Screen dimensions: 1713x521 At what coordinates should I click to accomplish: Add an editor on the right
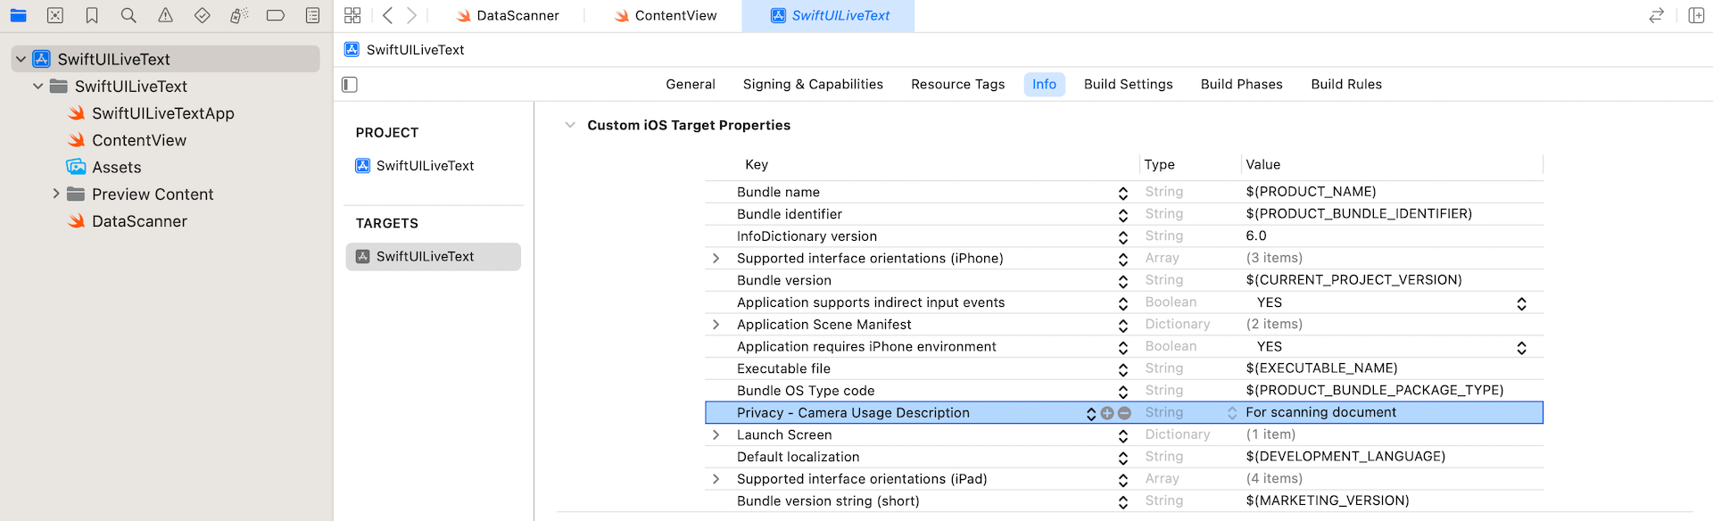tap(1697, 15)
